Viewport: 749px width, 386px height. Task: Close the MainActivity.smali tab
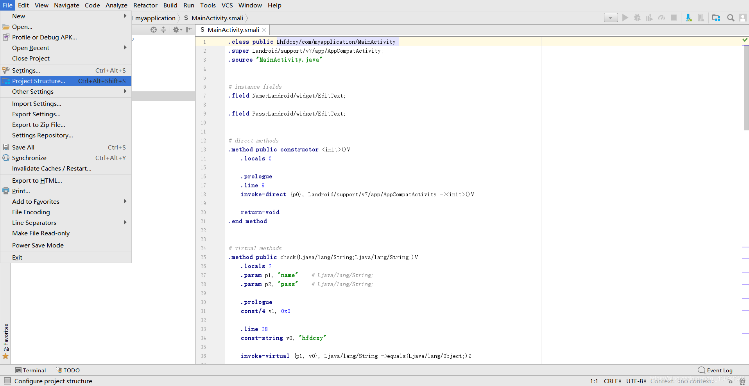tap(264, 30)
